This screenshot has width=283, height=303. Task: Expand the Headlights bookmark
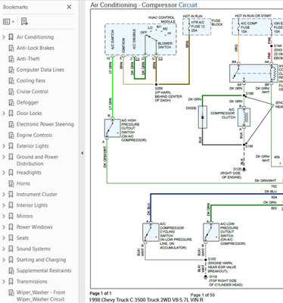coord(4,173)
